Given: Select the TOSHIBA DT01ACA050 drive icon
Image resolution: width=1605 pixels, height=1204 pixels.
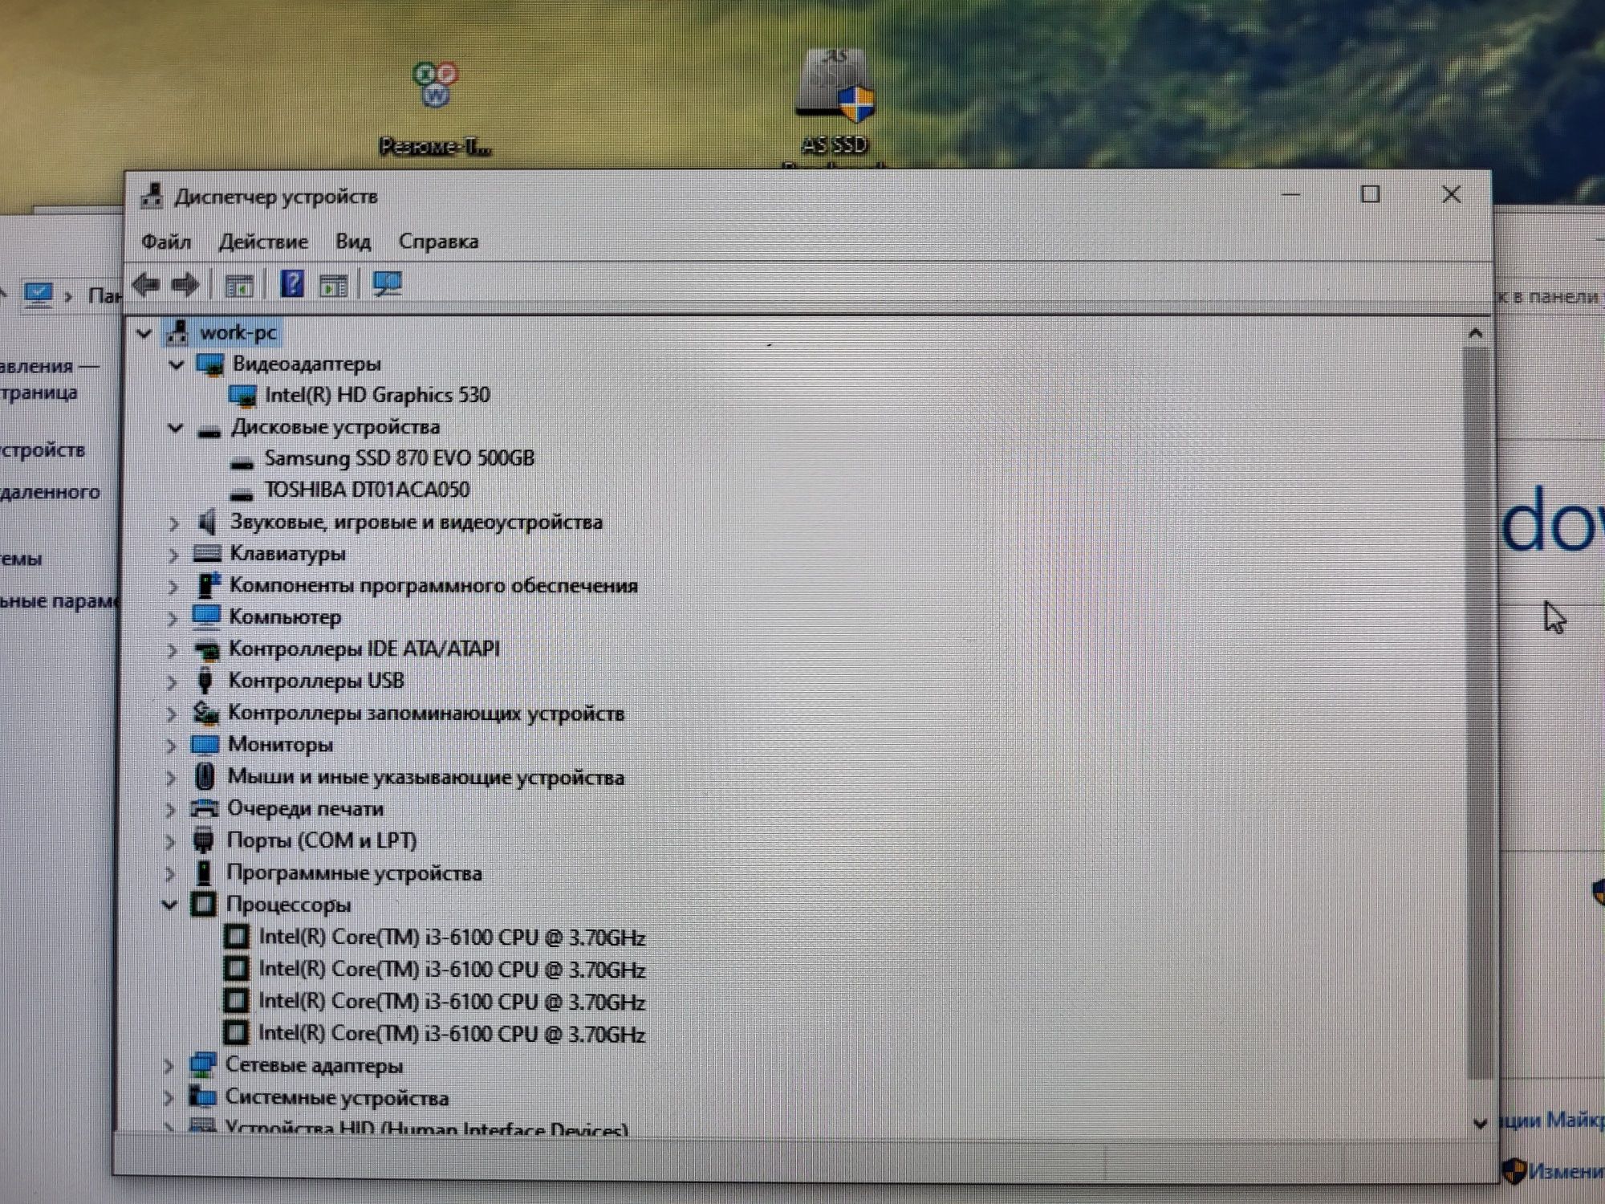Looking at the screenshot, I should (242, 494).
